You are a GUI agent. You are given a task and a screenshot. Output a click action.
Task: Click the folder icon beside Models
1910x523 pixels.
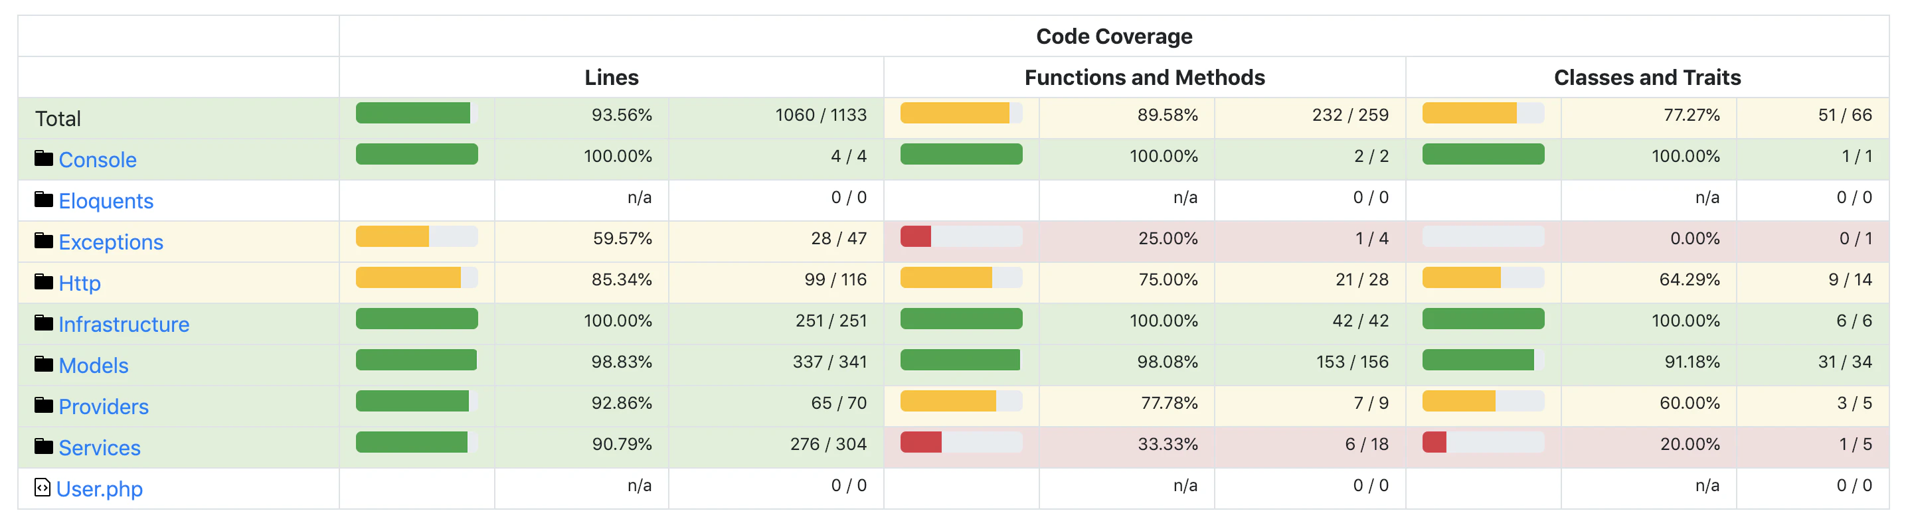[x=44, y=364]
